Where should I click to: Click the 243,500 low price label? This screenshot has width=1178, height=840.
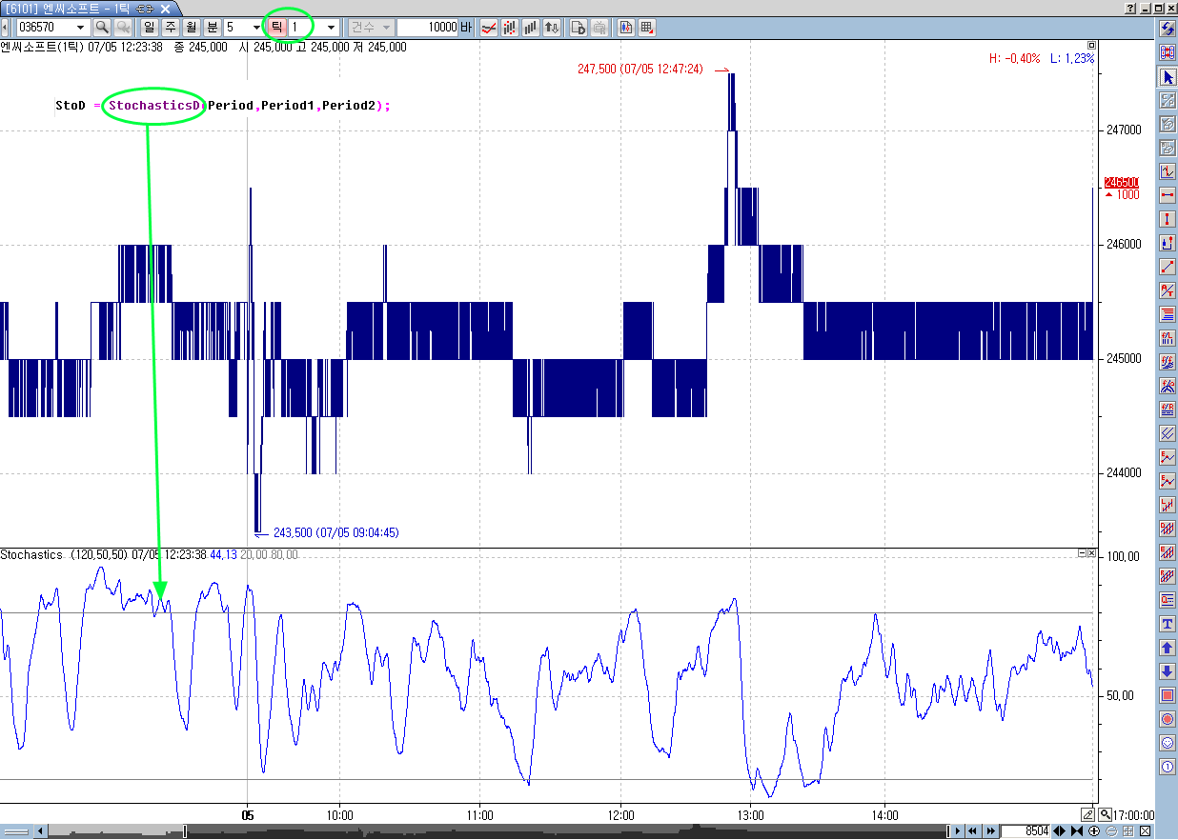coord(335,532)
